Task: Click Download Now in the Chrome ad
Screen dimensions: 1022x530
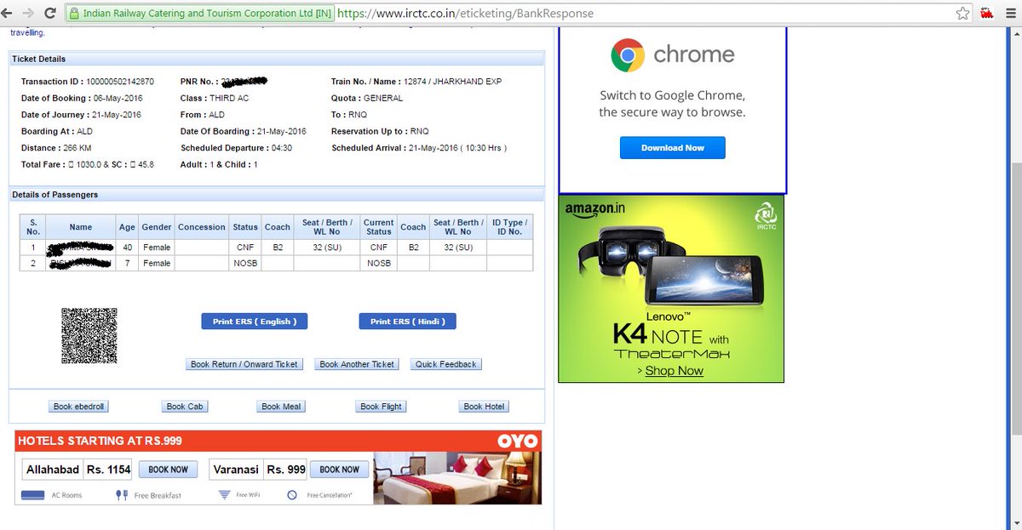Action: click(x=672, y=147)
